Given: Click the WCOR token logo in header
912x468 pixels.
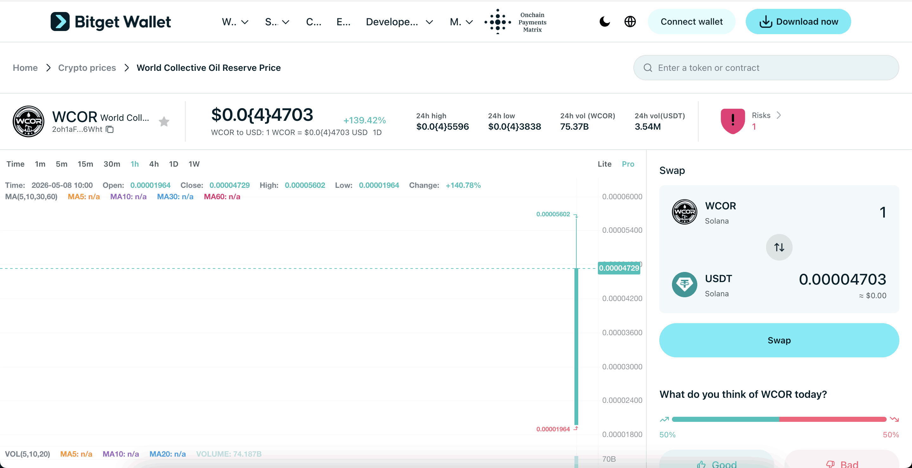Looking at the screenshot, I should 28,121.
